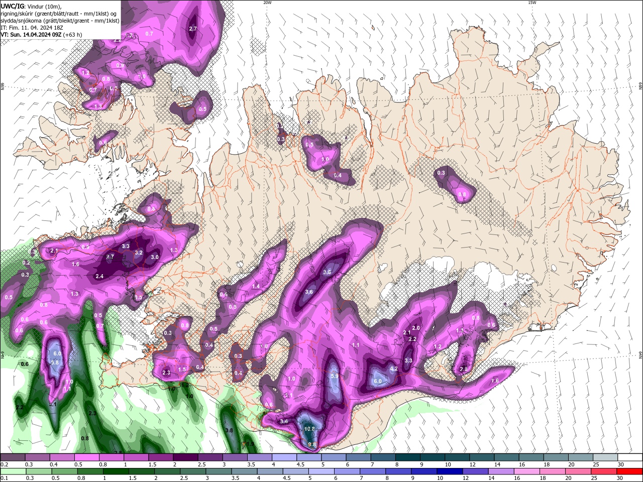Pick the 6–7 slate blue snow legend swatch

pos(358,457)
